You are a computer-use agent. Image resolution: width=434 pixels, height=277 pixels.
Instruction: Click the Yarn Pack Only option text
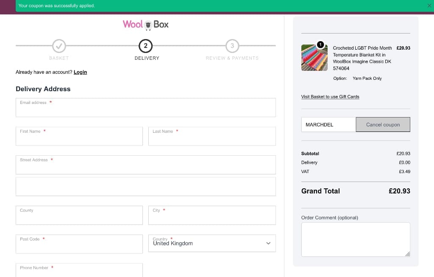coord(367,78)
